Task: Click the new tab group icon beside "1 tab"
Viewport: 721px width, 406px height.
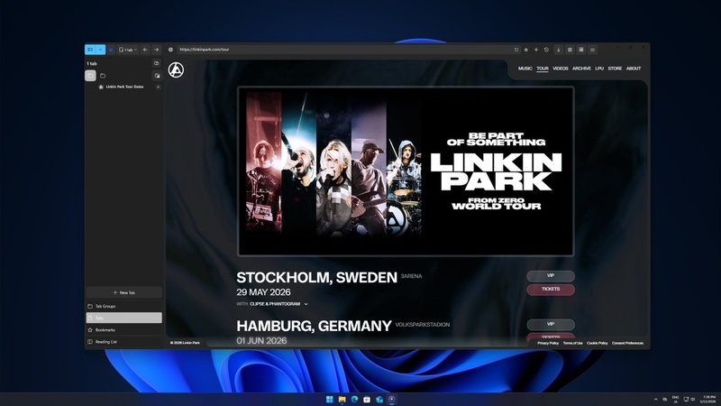Action: (x=156, y=63)
